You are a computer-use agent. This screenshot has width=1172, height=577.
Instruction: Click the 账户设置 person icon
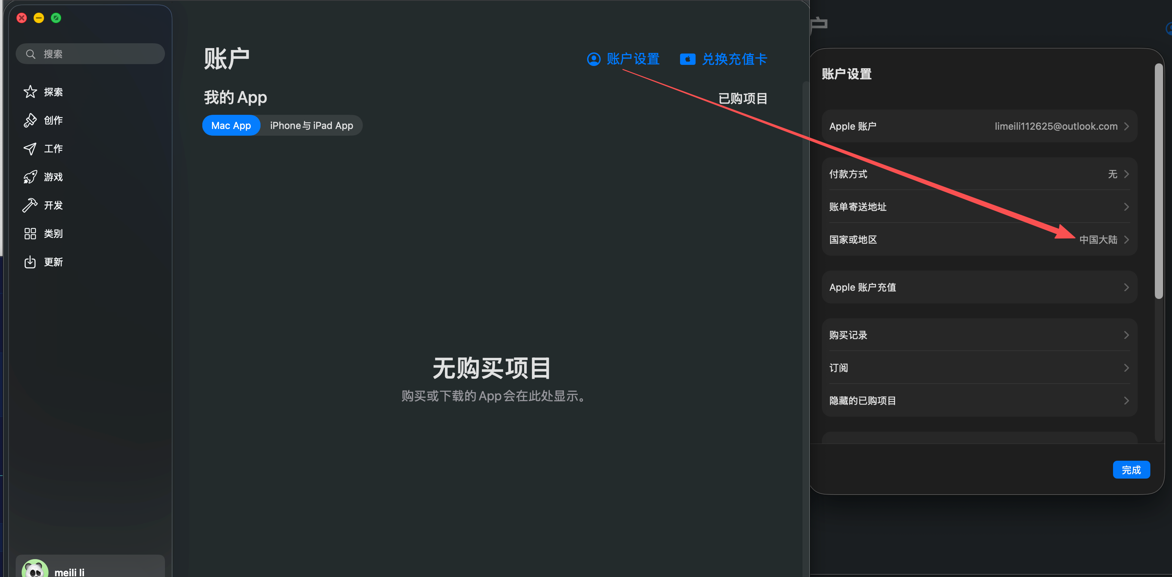pyautogui.click(x=594, y=59)
